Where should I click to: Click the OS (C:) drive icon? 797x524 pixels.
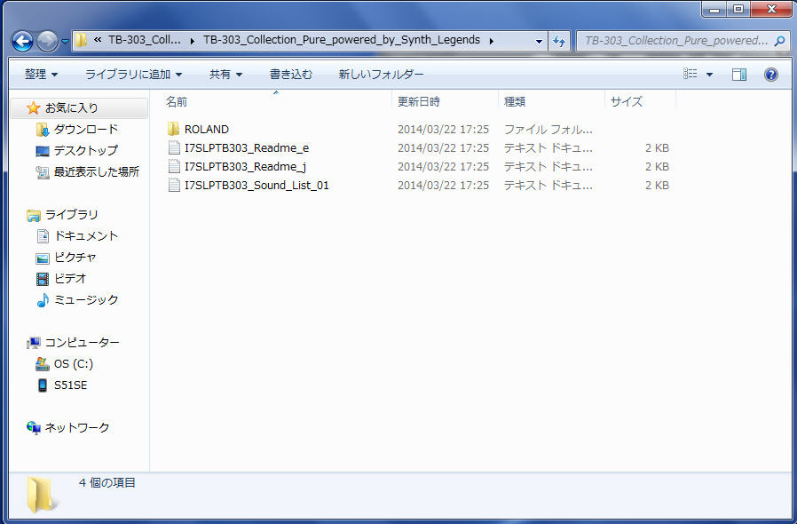[x=43, y=364]
